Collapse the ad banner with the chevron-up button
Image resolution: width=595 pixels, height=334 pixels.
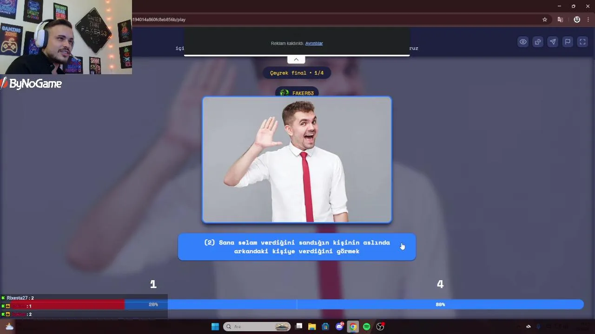coord(296,59)
